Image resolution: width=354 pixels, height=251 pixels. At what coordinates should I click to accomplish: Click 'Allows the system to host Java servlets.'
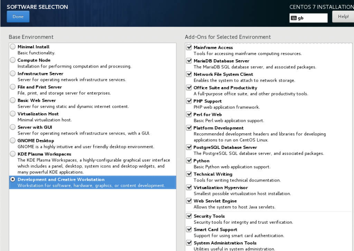click(x=235, y=207)
